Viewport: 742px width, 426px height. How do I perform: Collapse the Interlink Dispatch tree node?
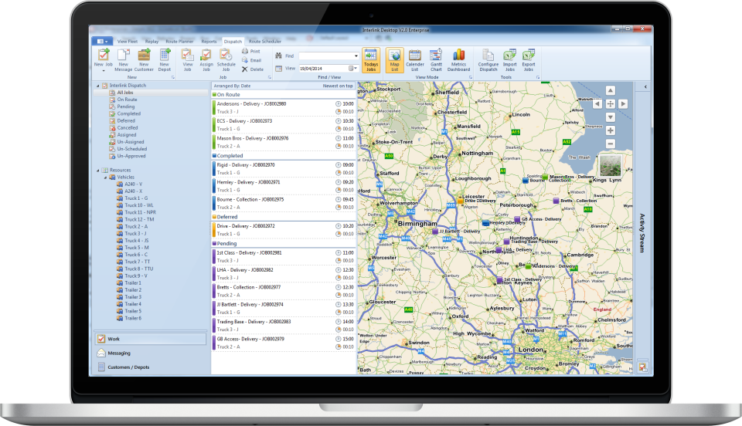97,86
